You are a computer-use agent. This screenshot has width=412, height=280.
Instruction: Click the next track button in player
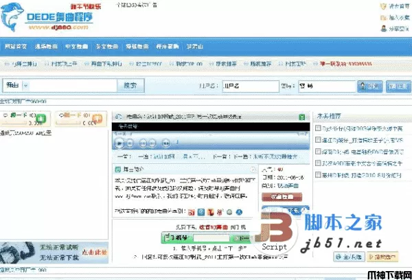pos(152,143)
